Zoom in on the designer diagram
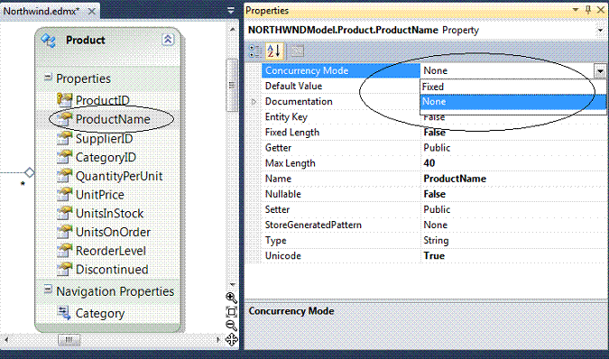Screen dimensions: 609x359 click(x=232, y=298)
